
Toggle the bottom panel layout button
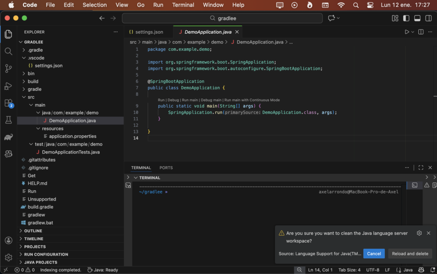pos(417,18)
